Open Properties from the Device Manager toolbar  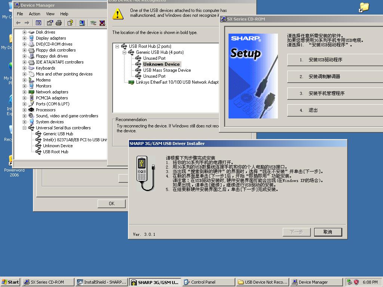(50, 23)
